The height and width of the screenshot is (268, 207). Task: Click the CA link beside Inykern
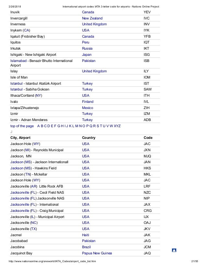point(27,30)
